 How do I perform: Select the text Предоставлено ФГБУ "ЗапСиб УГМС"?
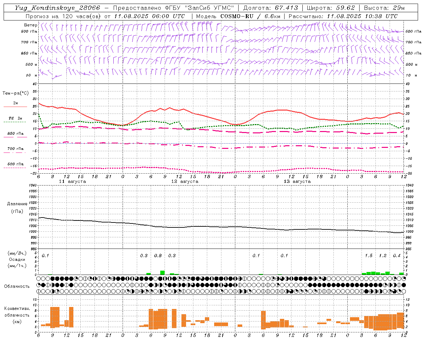pyautogui.click(x=174, y=8)
